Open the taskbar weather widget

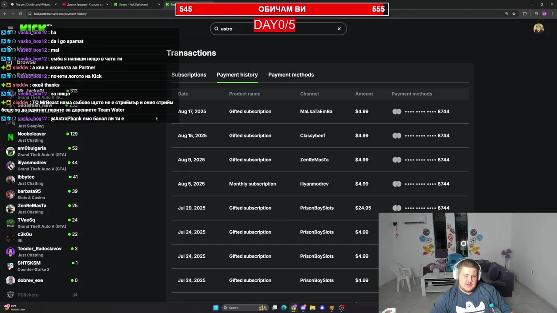click(x=15, y=308)
